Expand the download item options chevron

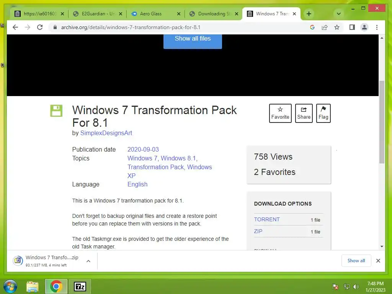[x=88, y=261]
